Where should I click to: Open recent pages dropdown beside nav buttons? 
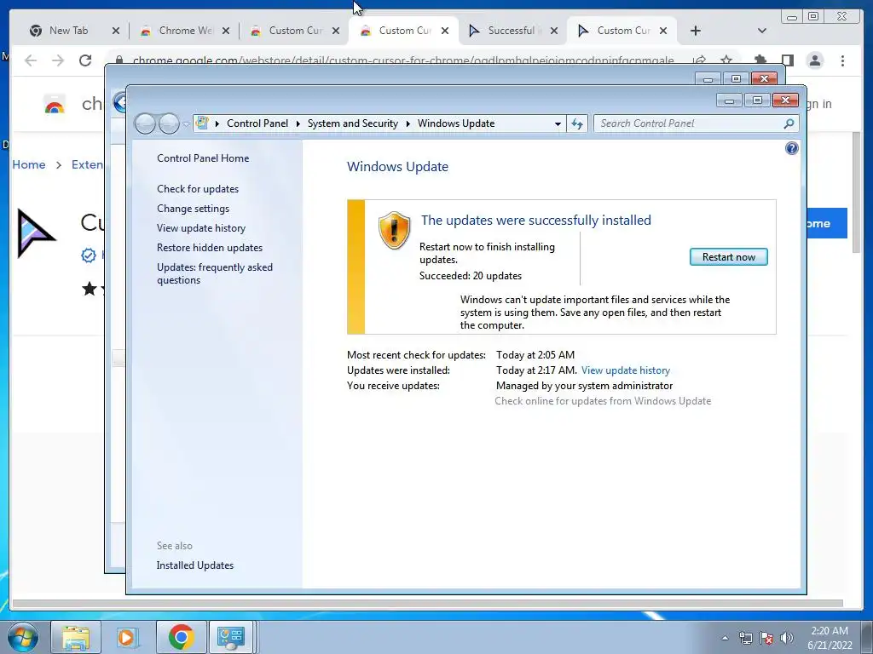[186, 124]
